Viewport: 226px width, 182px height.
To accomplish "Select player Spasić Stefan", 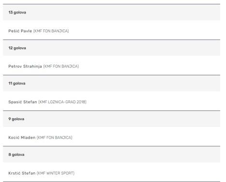I will click(23, 102).
